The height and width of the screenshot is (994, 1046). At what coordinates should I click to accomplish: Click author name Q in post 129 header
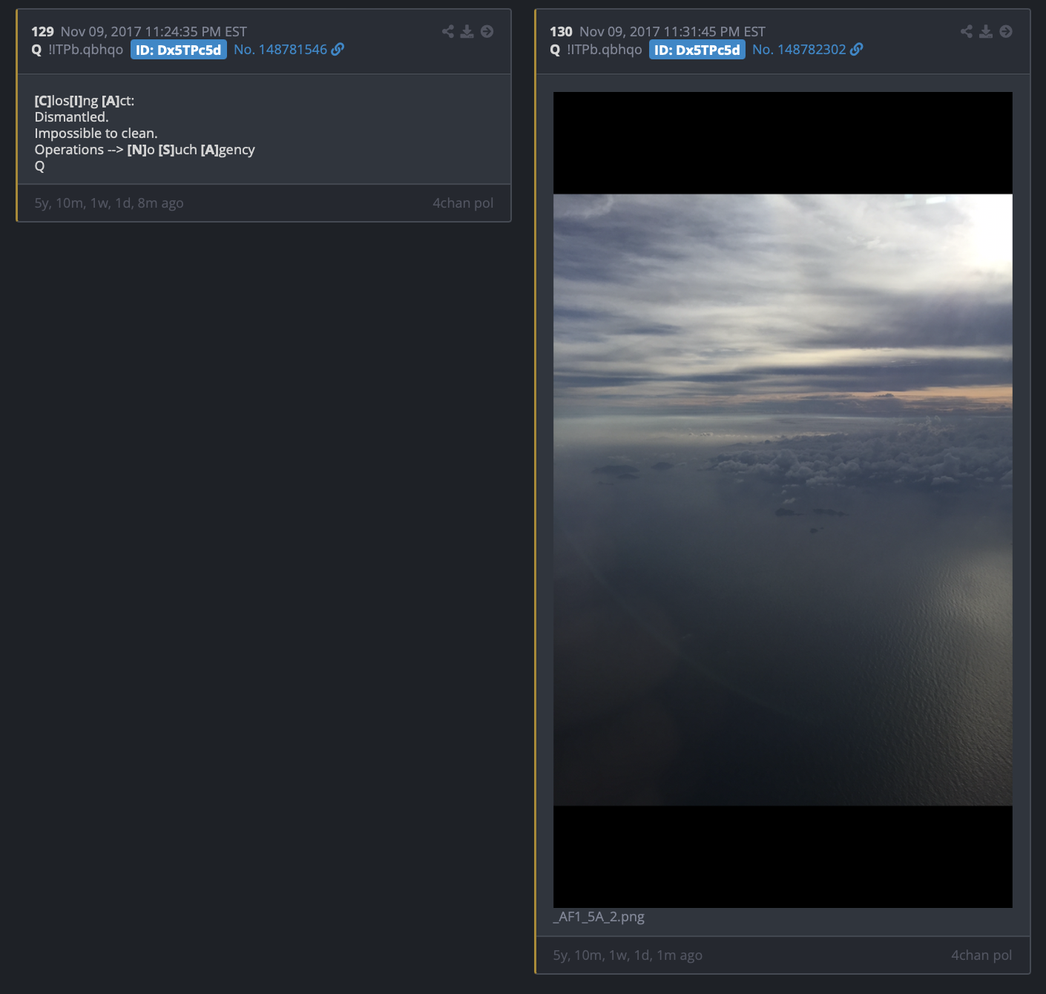click(x=36, y=50)
